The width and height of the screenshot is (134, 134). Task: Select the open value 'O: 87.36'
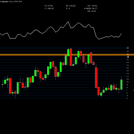49,6
